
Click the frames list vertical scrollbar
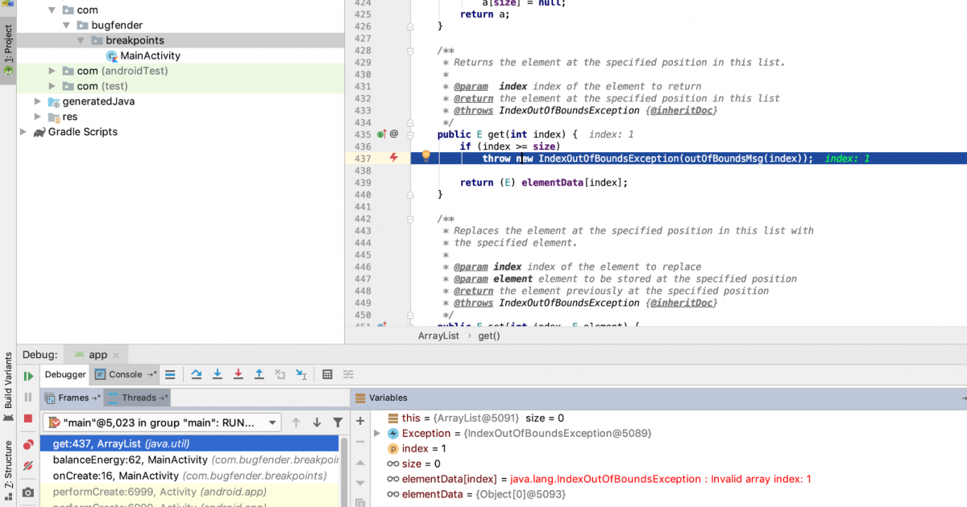click(344, 472)
